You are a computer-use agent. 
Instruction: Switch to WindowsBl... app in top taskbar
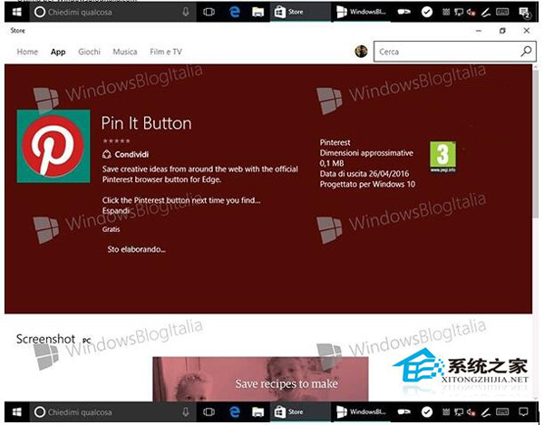361,12
